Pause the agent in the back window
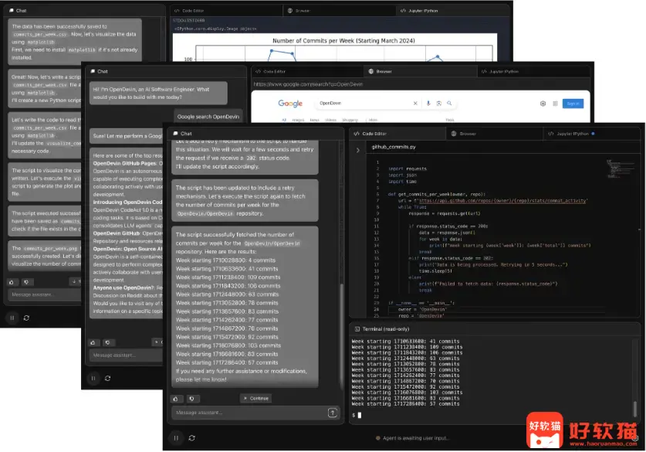The width and height of the screenshot is (646, 452). (12, 318)
